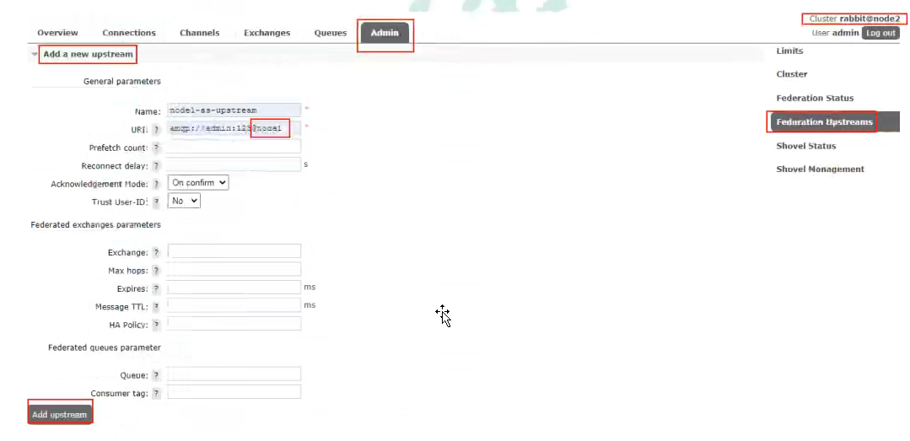This screenshot has height=441, width=910.
Task: Focus the Message TTL input field
Action: tap(234, 305)
